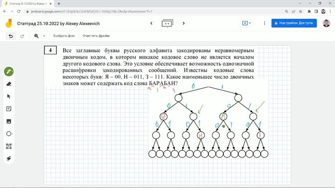
Task: Open the Chrome three-dot menu
Action: (x=330, y=11)
